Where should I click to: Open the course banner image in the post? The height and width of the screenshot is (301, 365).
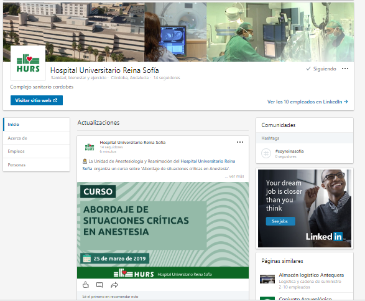(163, 230)
